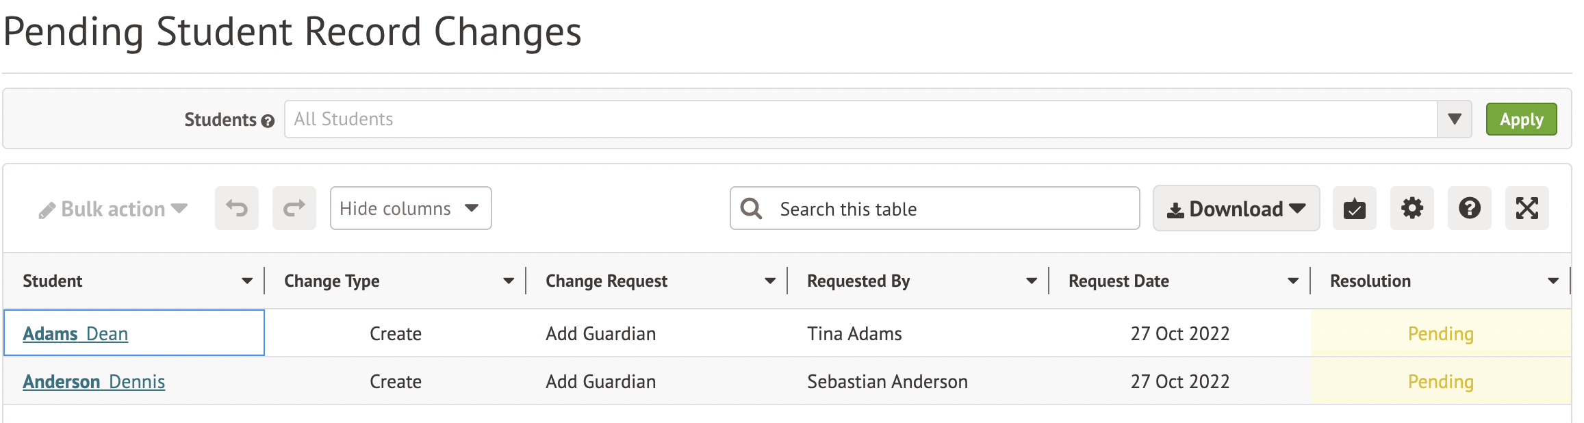Open the Bulk action menu
Screen dimensions: 1584x423
pyautogui.click(x=114, y=209)
